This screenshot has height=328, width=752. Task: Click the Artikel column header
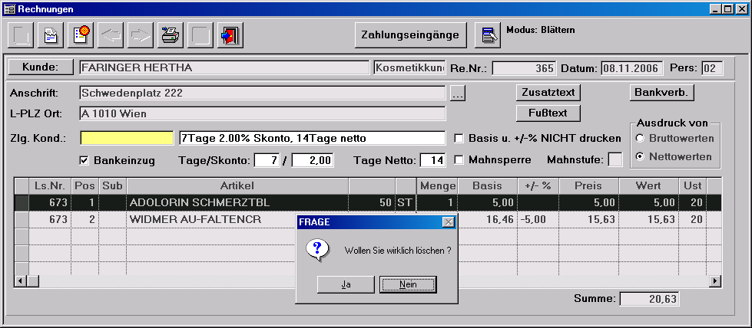[237, 185]
